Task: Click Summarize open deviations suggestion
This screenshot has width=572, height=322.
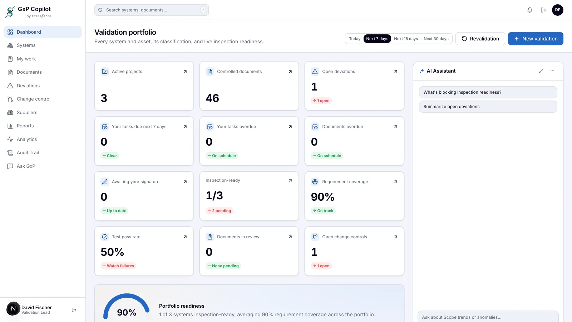Action: 488,107
